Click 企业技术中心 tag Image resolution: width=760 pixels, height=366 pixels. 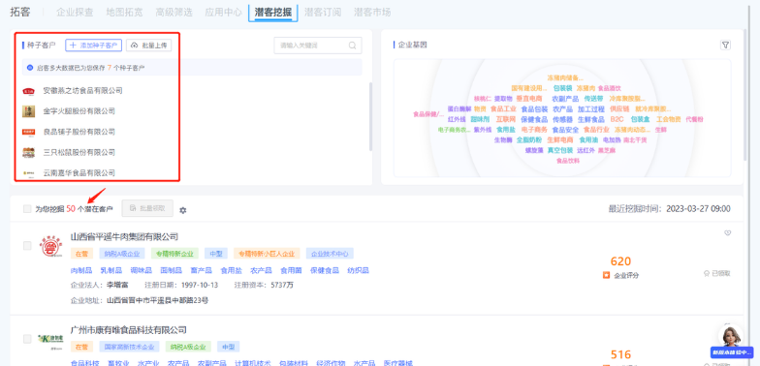click(330, 254)
